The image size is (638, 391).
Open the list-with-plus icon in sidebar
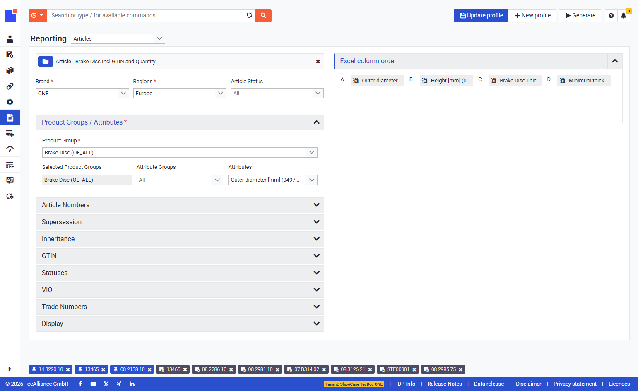point(10,133)
